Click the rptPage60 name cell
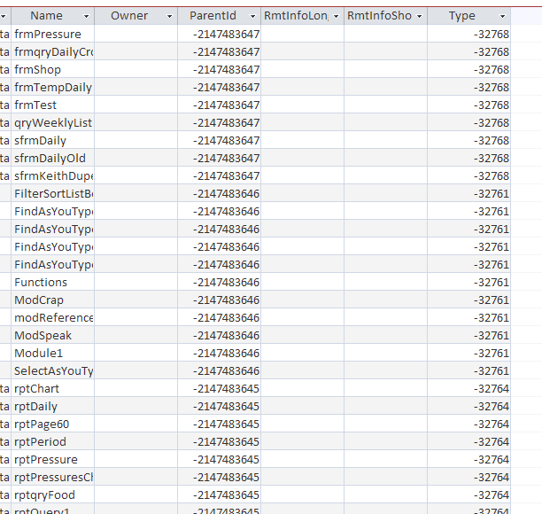This screenshot has width=542, height=514. pyautogui.click(x=53, y=424)
